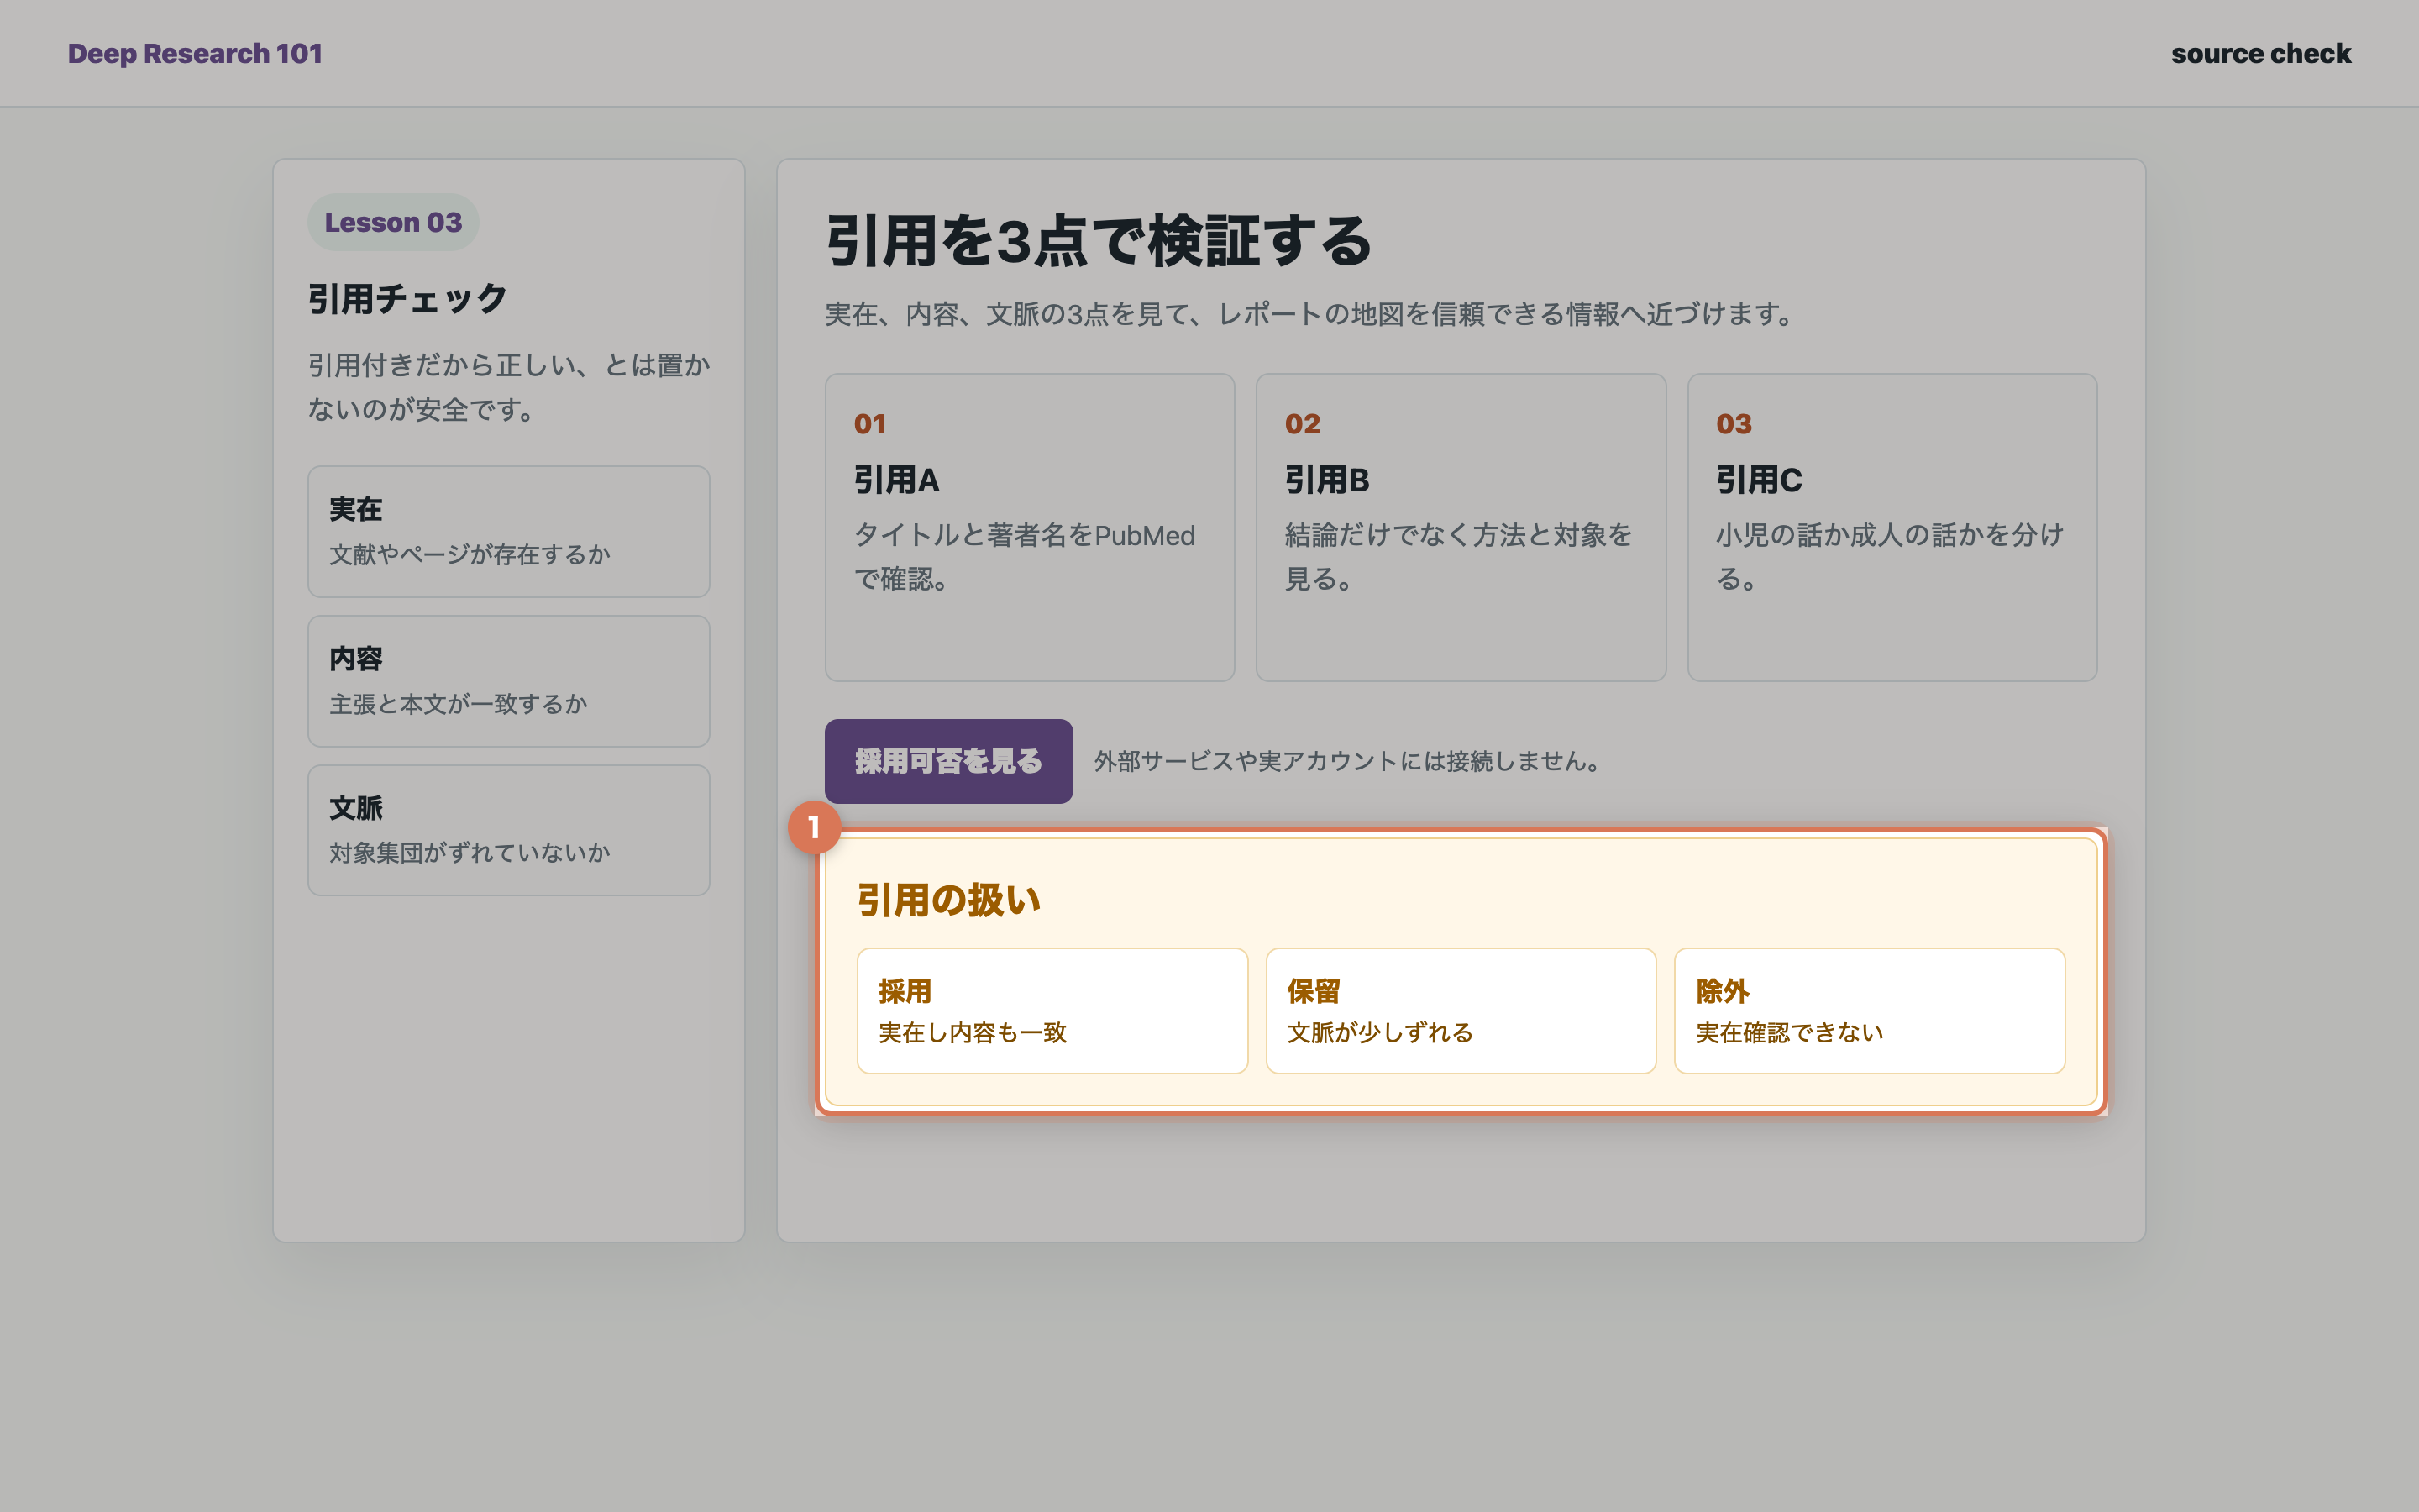
Task: Click the 引用の扱い heading
Action: click(948, 900)
